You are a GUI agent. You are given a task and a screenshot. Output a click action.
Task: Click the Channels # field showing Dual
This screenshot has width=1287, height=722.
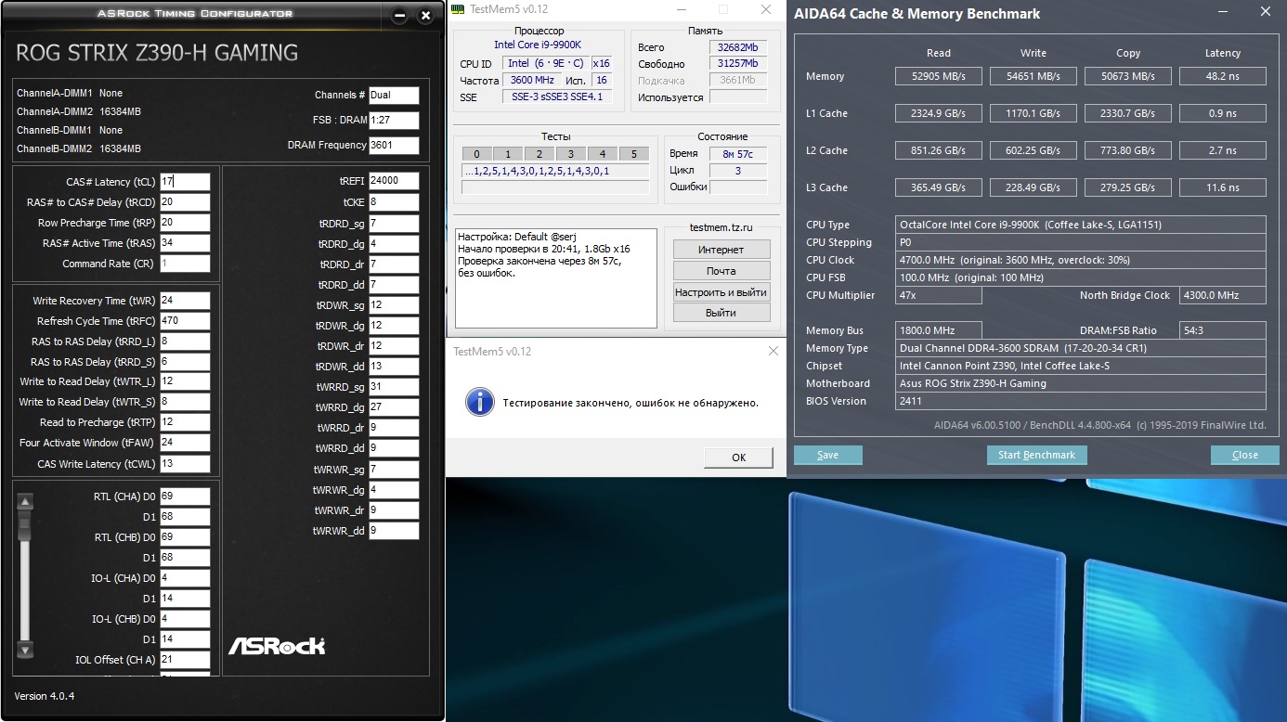pos(394,95)
